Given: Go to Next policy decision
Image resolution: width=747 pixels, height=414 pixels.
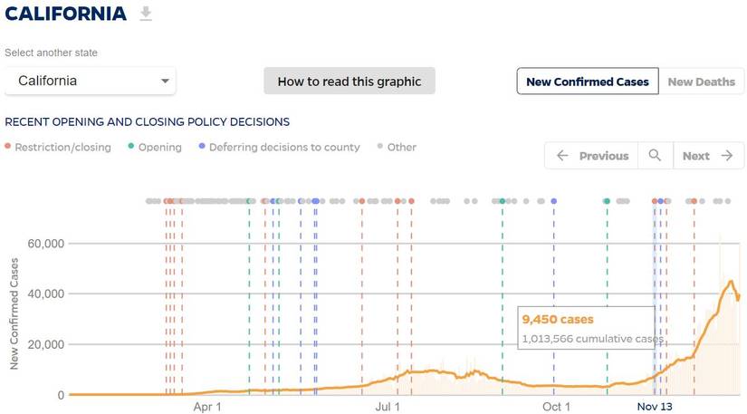Looking at the screenshot, I should (x=708, y=156).
